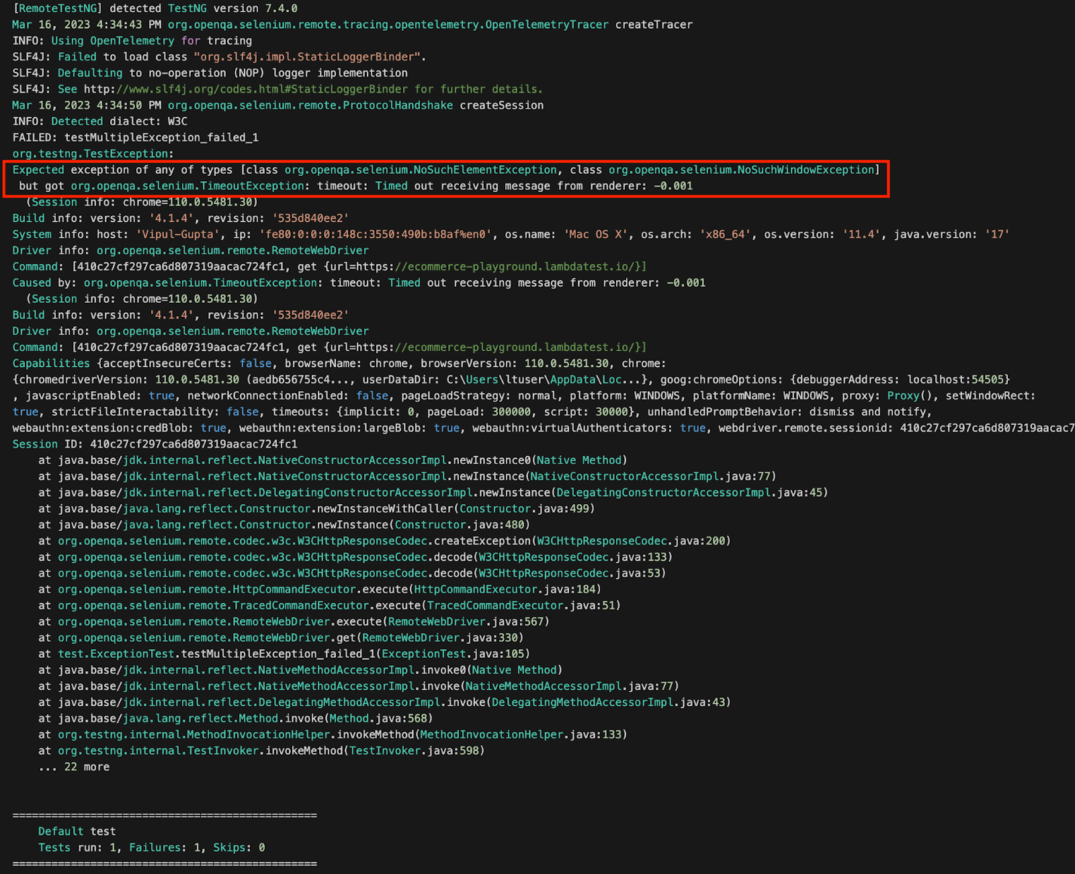Screen dimensions: 1075x874
Task: Open the RemoteWebDriver.java:567 source reference
Action: pyautogui.click(x=467, y=622)
